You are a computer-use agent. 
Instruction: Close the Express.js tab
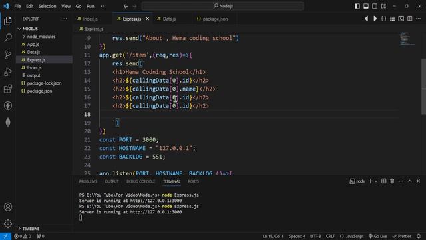point(148,19)
